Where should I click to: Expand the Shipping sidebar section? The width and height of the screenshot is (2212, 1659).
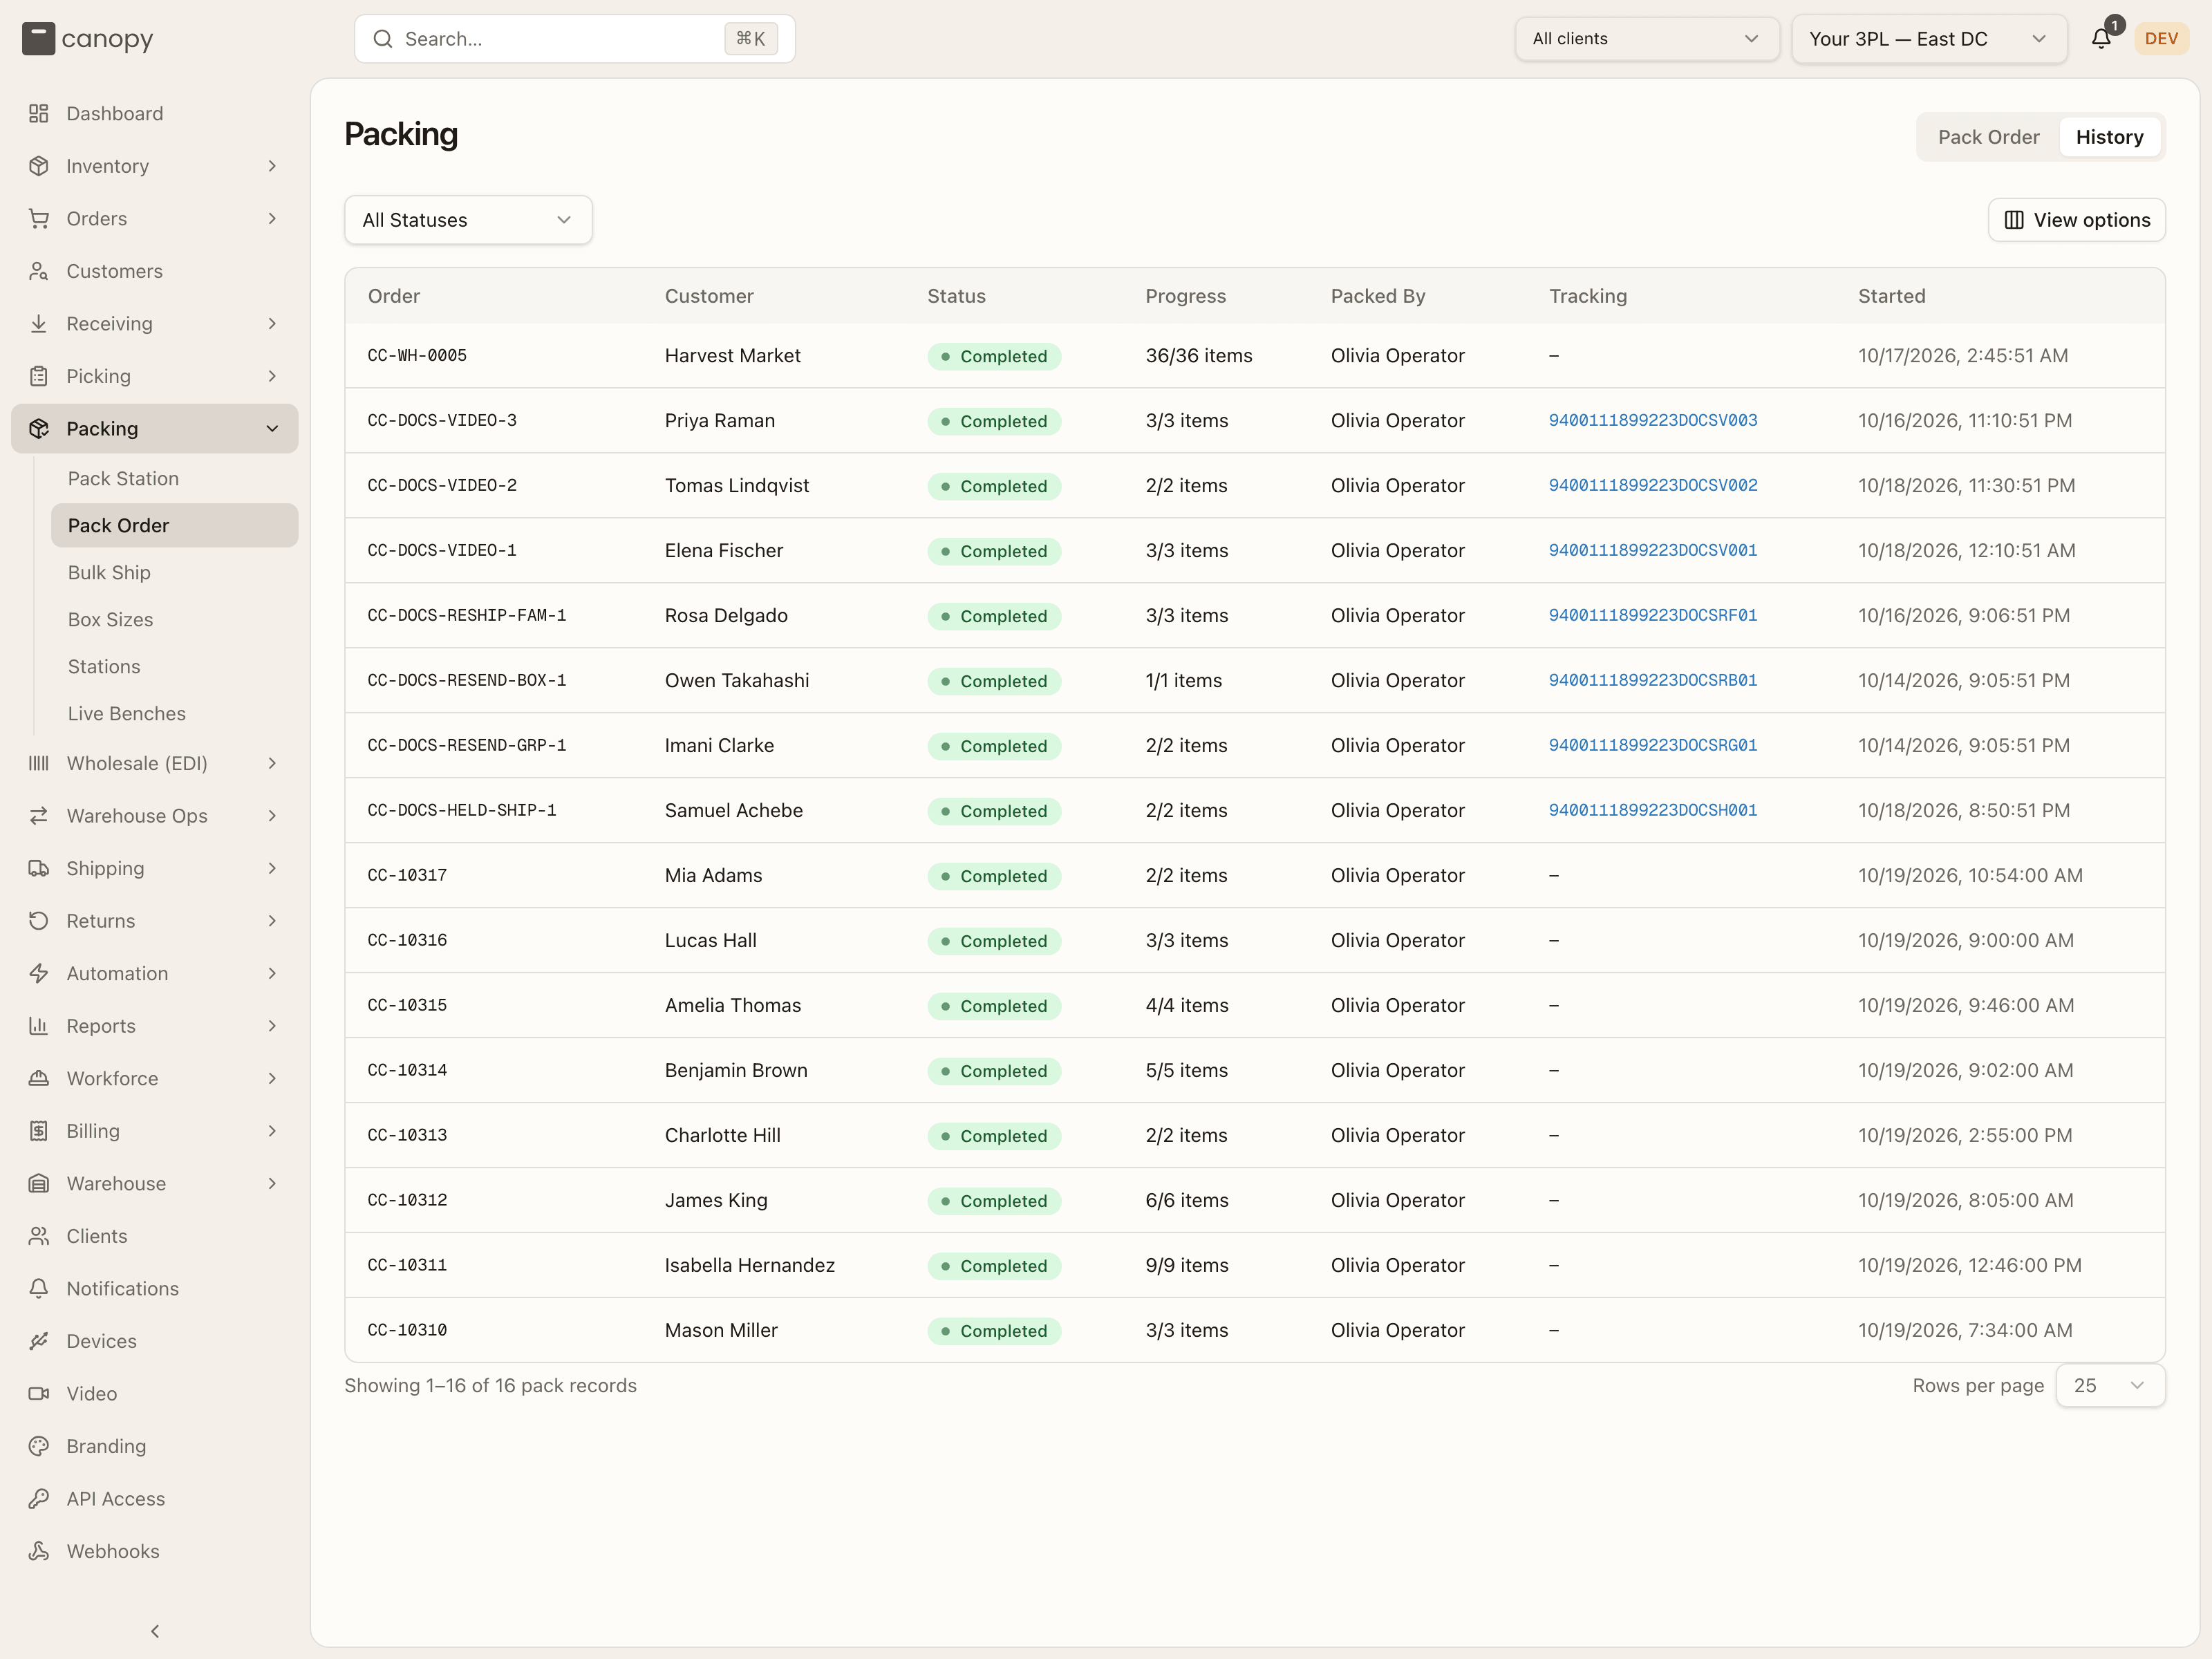(x=154, y=868)
